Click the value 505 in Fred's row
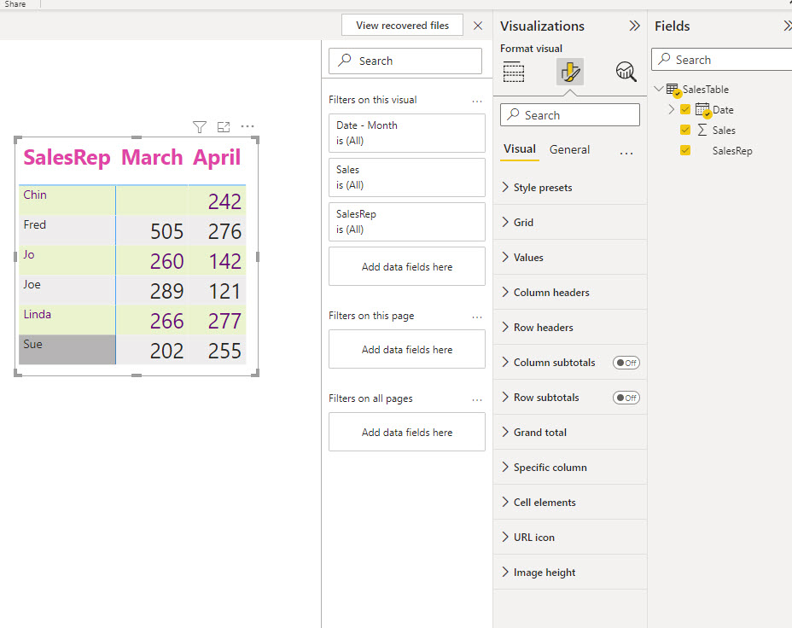This screenshot has height=628, width=792. click(166, 232)
